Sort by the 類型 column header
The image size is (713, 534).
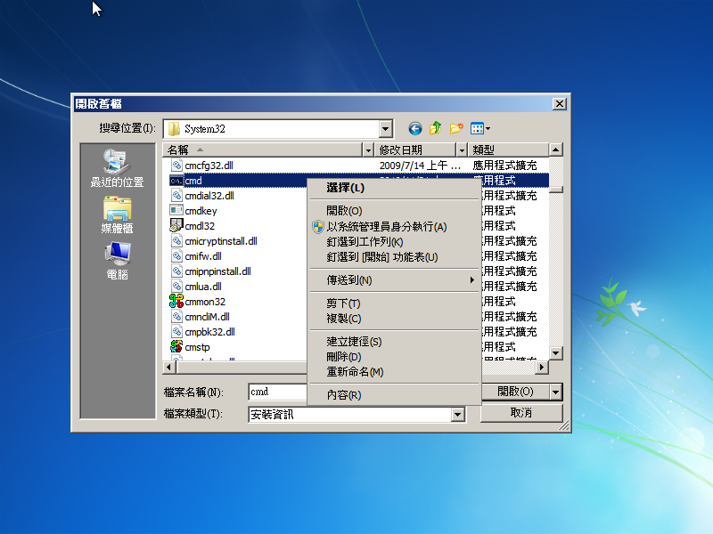508,150
